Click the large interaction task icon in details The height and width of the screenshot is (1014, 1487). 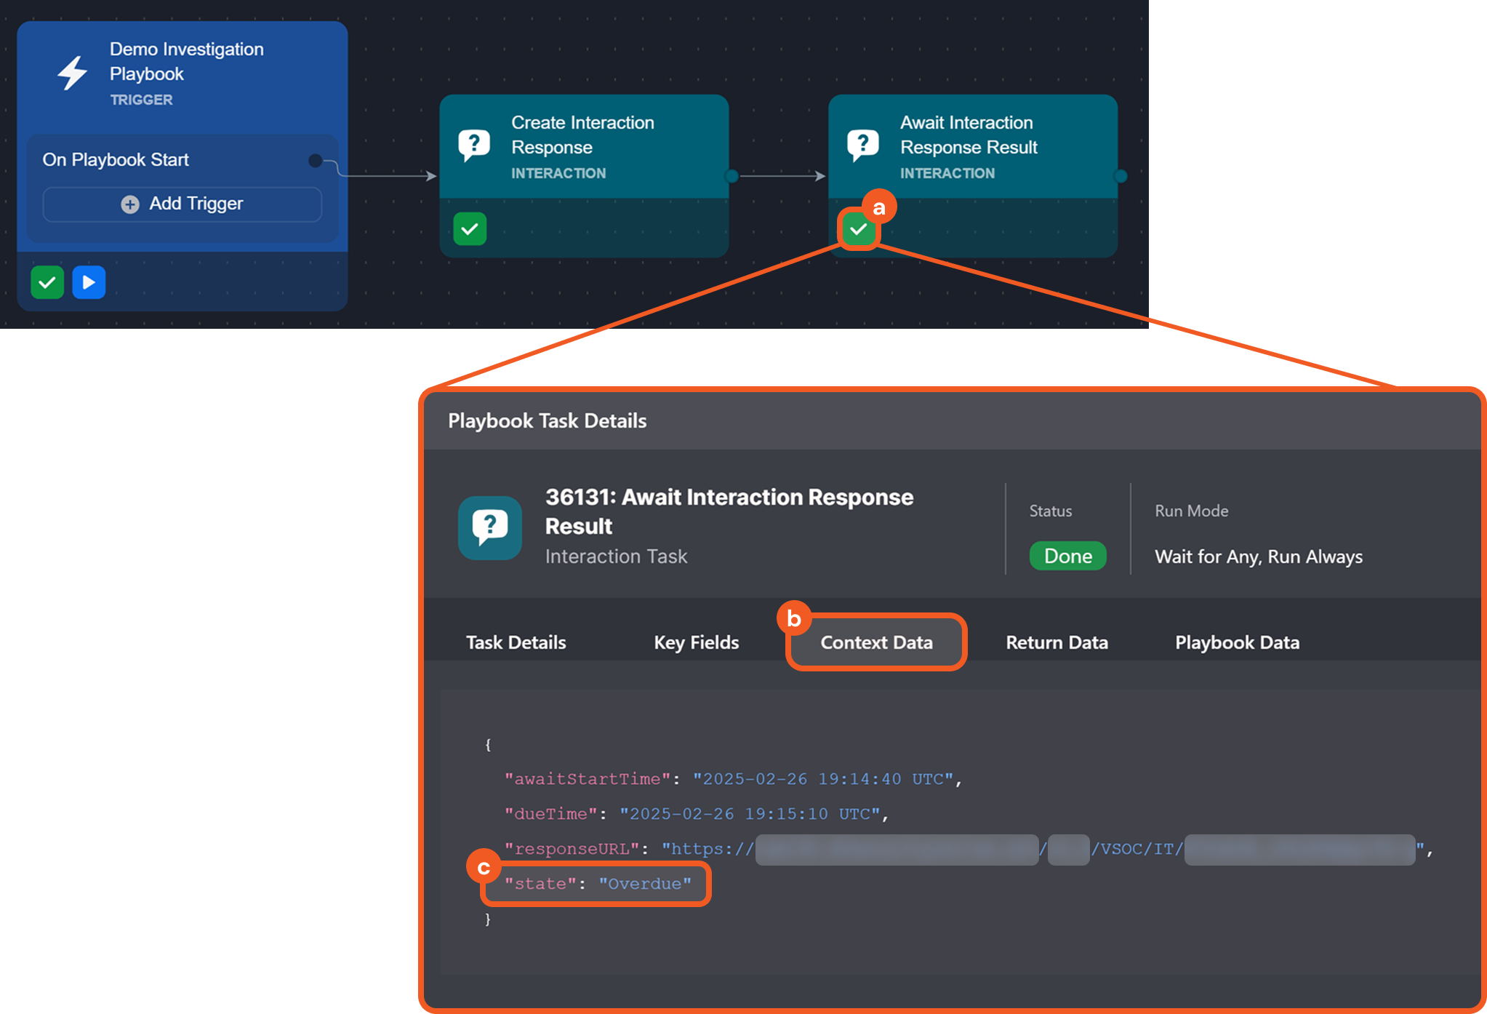pyautogui.click(x=490, y=527)
